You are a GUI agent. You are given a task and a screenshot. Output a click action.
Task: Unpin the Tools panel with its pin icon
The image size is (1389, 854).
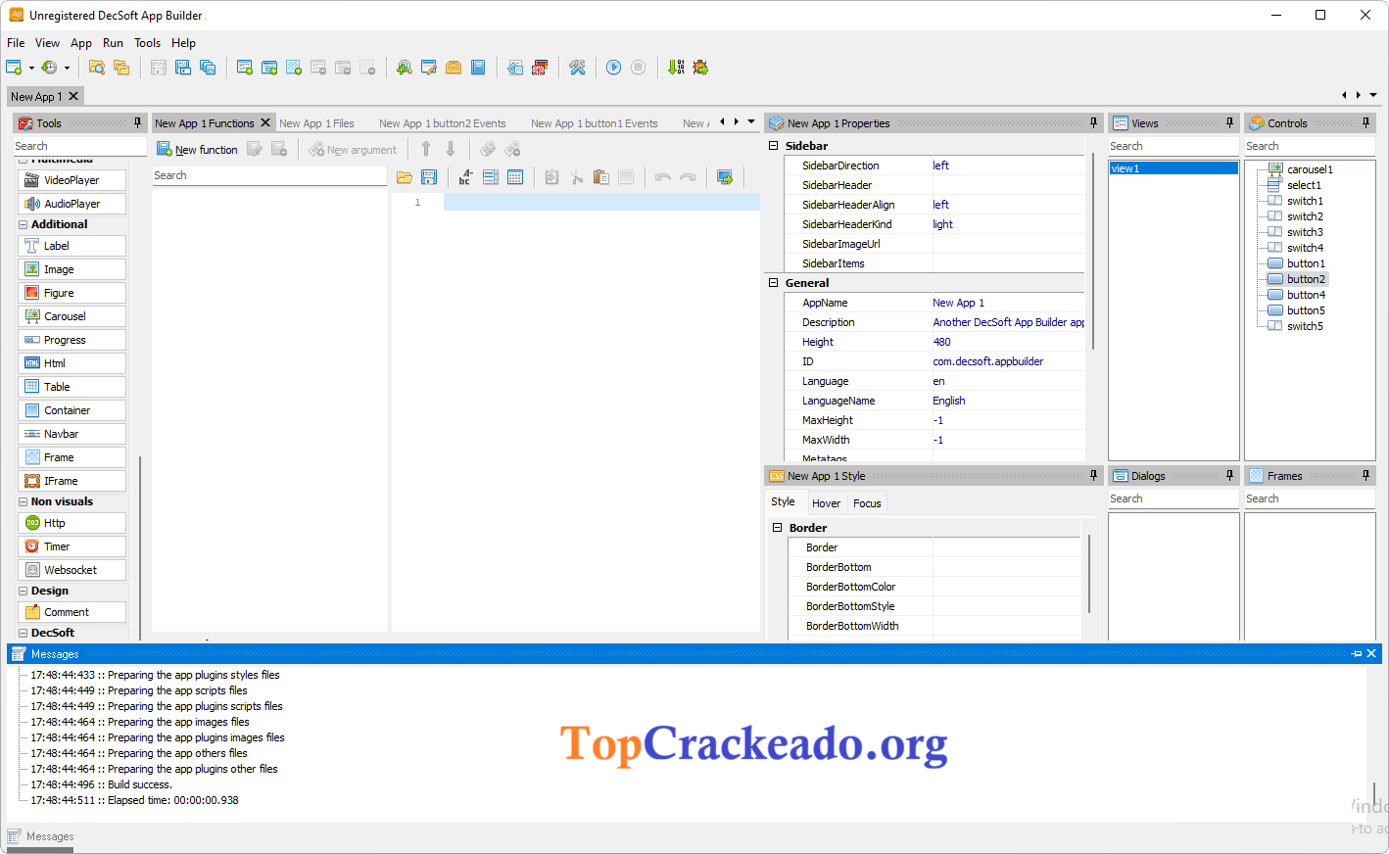click(137, 122)
